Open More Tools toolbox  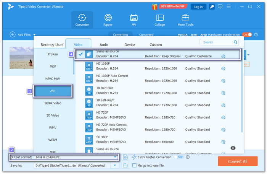[186, 20]
